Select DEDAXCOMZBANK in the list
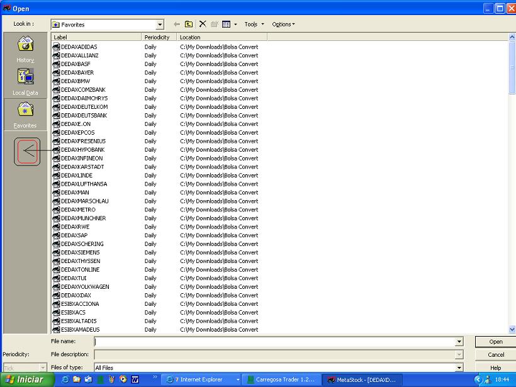The image size is (516, 387). coord(83,89)
